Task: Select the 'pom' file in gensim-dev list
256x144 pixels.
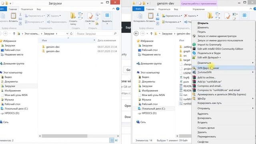Action: point(186,82)
